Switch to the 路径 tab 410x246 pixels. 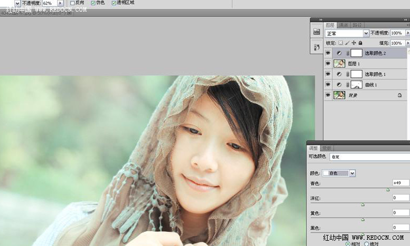point(357,25)
